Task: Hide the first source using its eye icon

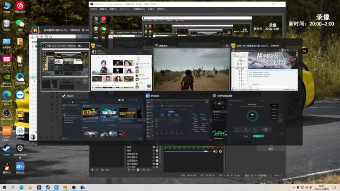Action: tap(154, 147)
